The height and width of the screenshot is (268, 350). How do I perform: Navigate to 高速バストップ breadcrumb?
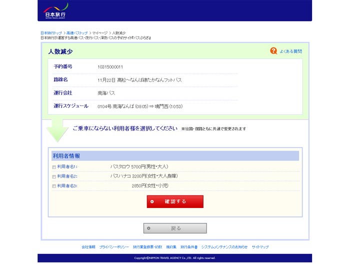point(77,33)
